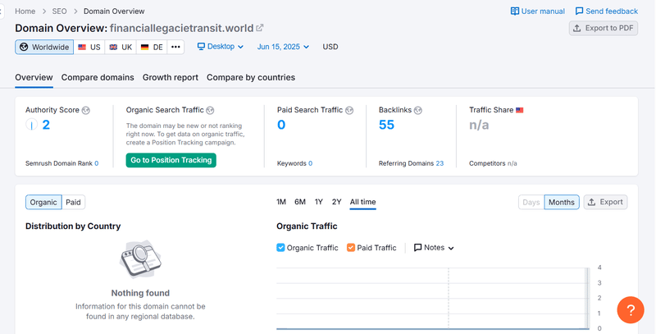Click globe icon beside Organic Search Traffic
Screen dimensions: 656x334
coord(210,111)
